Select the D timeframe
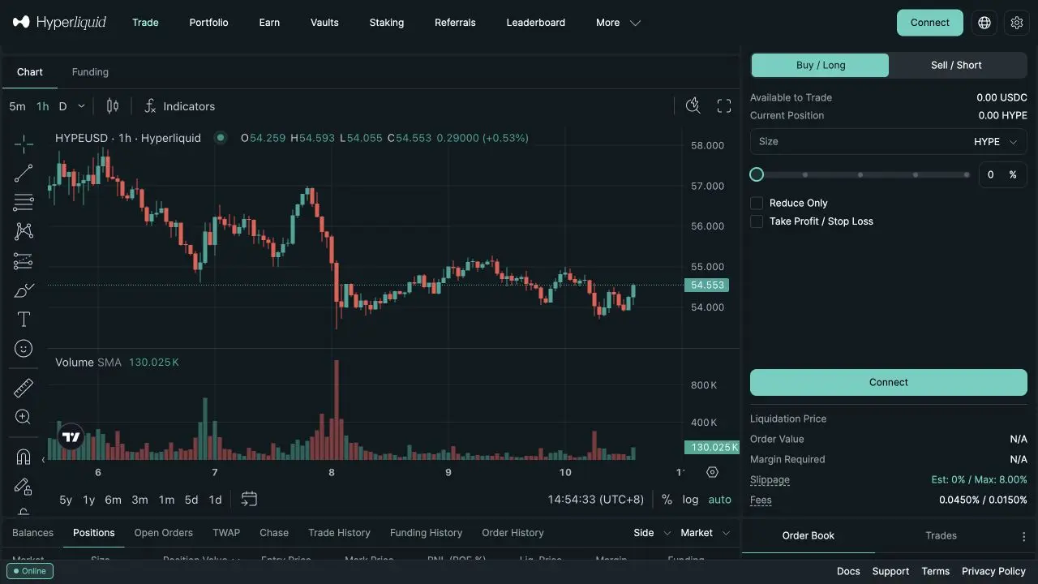 pyautogui.click(x=62, y=106)
